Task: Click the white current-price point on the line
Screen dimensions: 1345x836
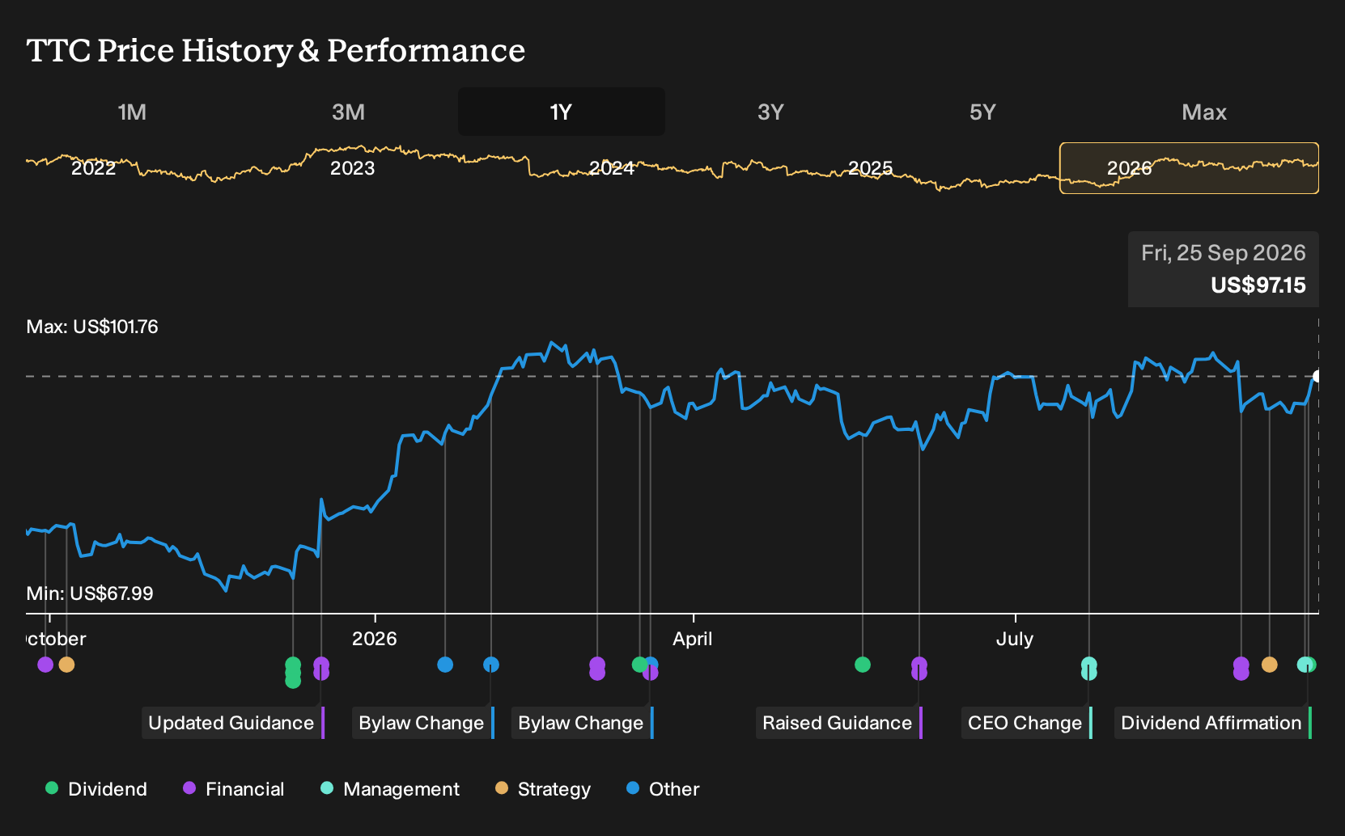Action: 1317,376
